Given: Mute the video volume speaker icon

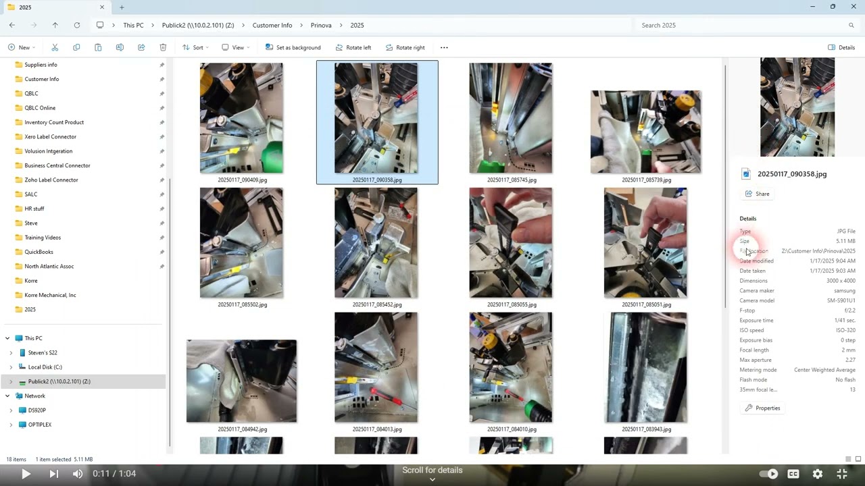Looking at the screenshot, I should tap(78, 474).
